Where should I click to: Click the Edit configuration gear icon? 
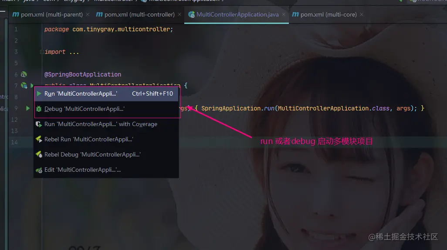tap(39, 170)
